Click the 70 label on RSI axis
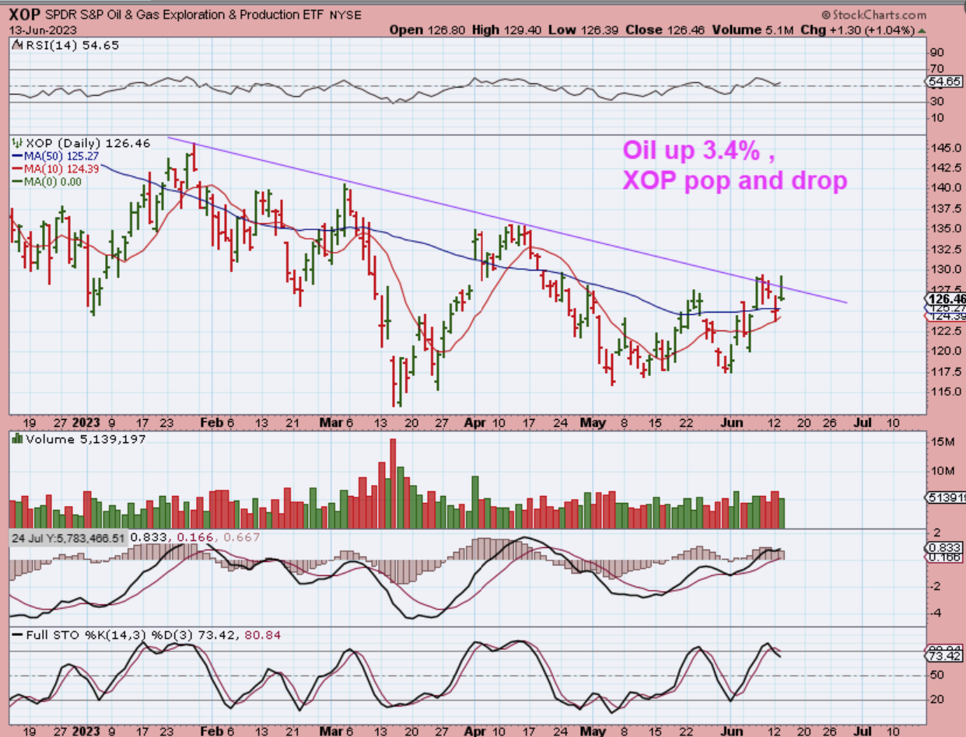 [x=936, y=70]
